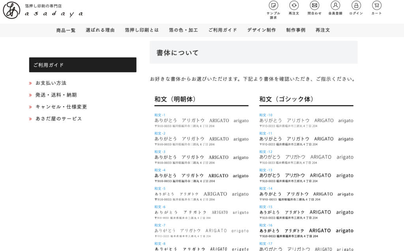Select font label 和文-6

pos(160,207)
